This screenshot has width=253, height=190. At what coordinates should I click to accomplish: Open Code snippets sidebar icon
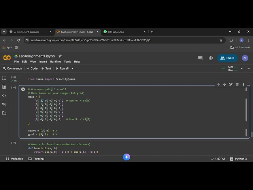(4, 95)
